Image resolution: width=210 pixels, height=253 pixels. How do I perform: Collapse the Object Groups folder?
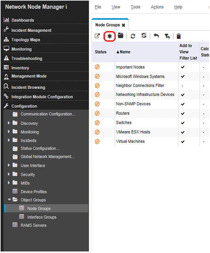(9, 200)
